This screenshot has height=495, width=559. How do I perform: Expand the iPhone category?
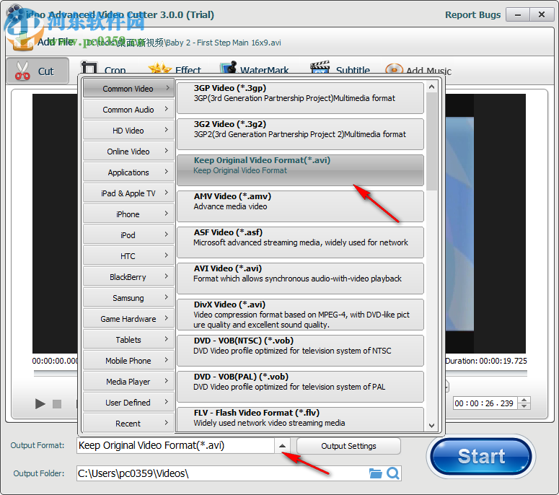coord(128,214)
